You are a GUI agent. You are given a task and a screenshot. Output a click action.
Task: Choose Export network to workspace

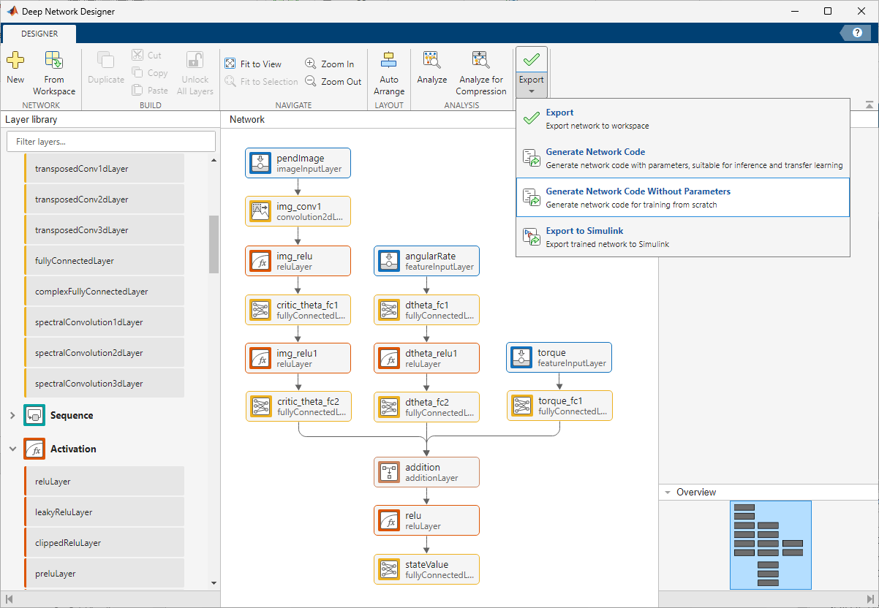pos(682,118)
